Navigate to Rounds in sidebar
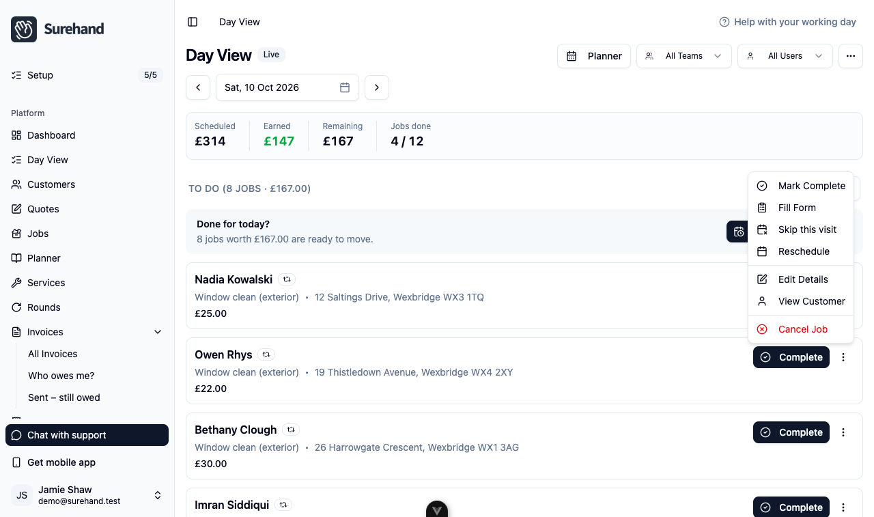The height and width of the screenshot is (517, 874). [87, 307]
